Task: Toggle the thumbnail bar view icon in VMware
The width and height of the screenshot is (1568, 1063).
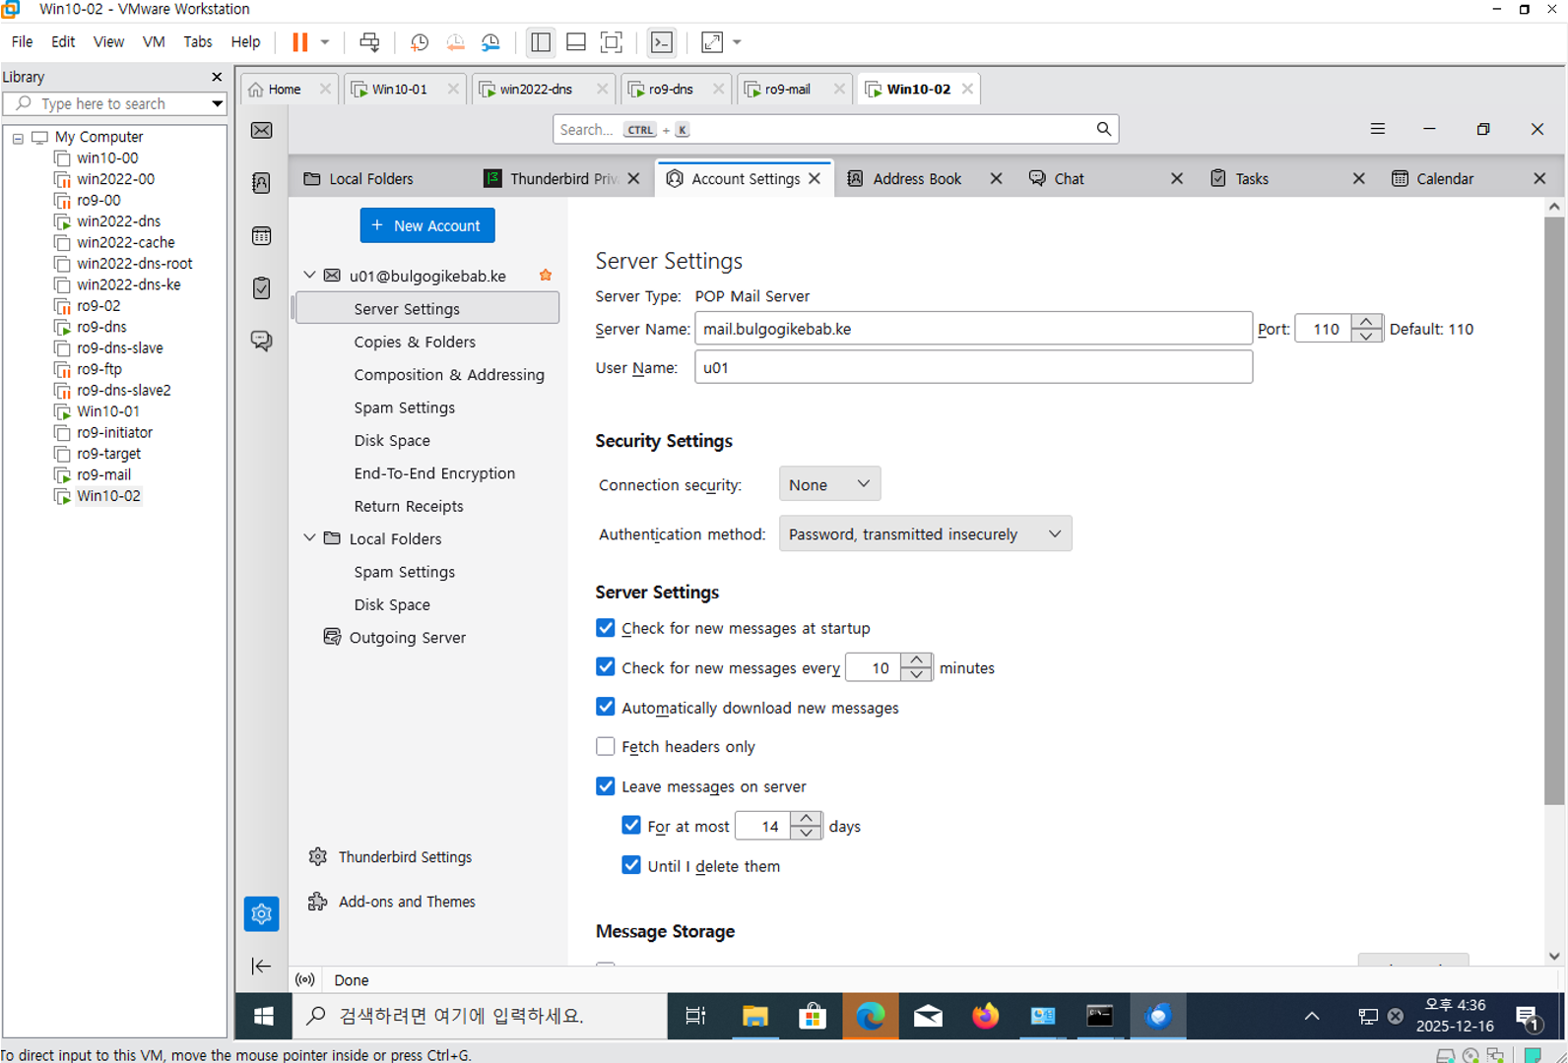Action: pos(576,42)
